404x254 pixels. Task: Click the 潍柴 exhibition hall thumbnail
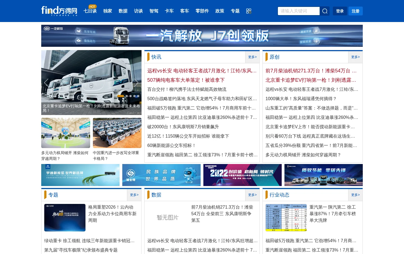66,133
